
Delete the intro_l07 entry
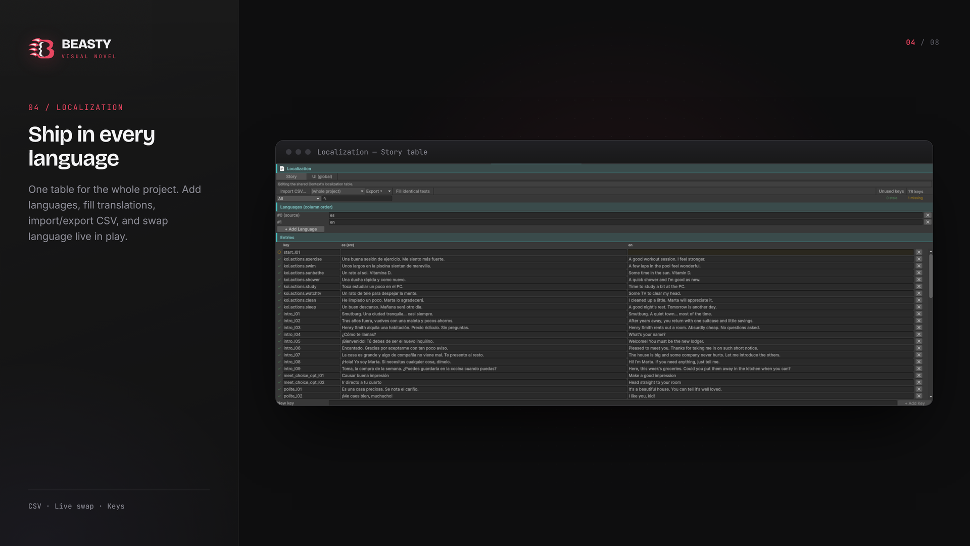click(919, 355)
